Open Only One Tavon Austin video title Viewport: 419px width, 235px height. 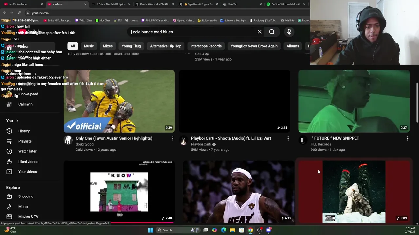(114, 138)
